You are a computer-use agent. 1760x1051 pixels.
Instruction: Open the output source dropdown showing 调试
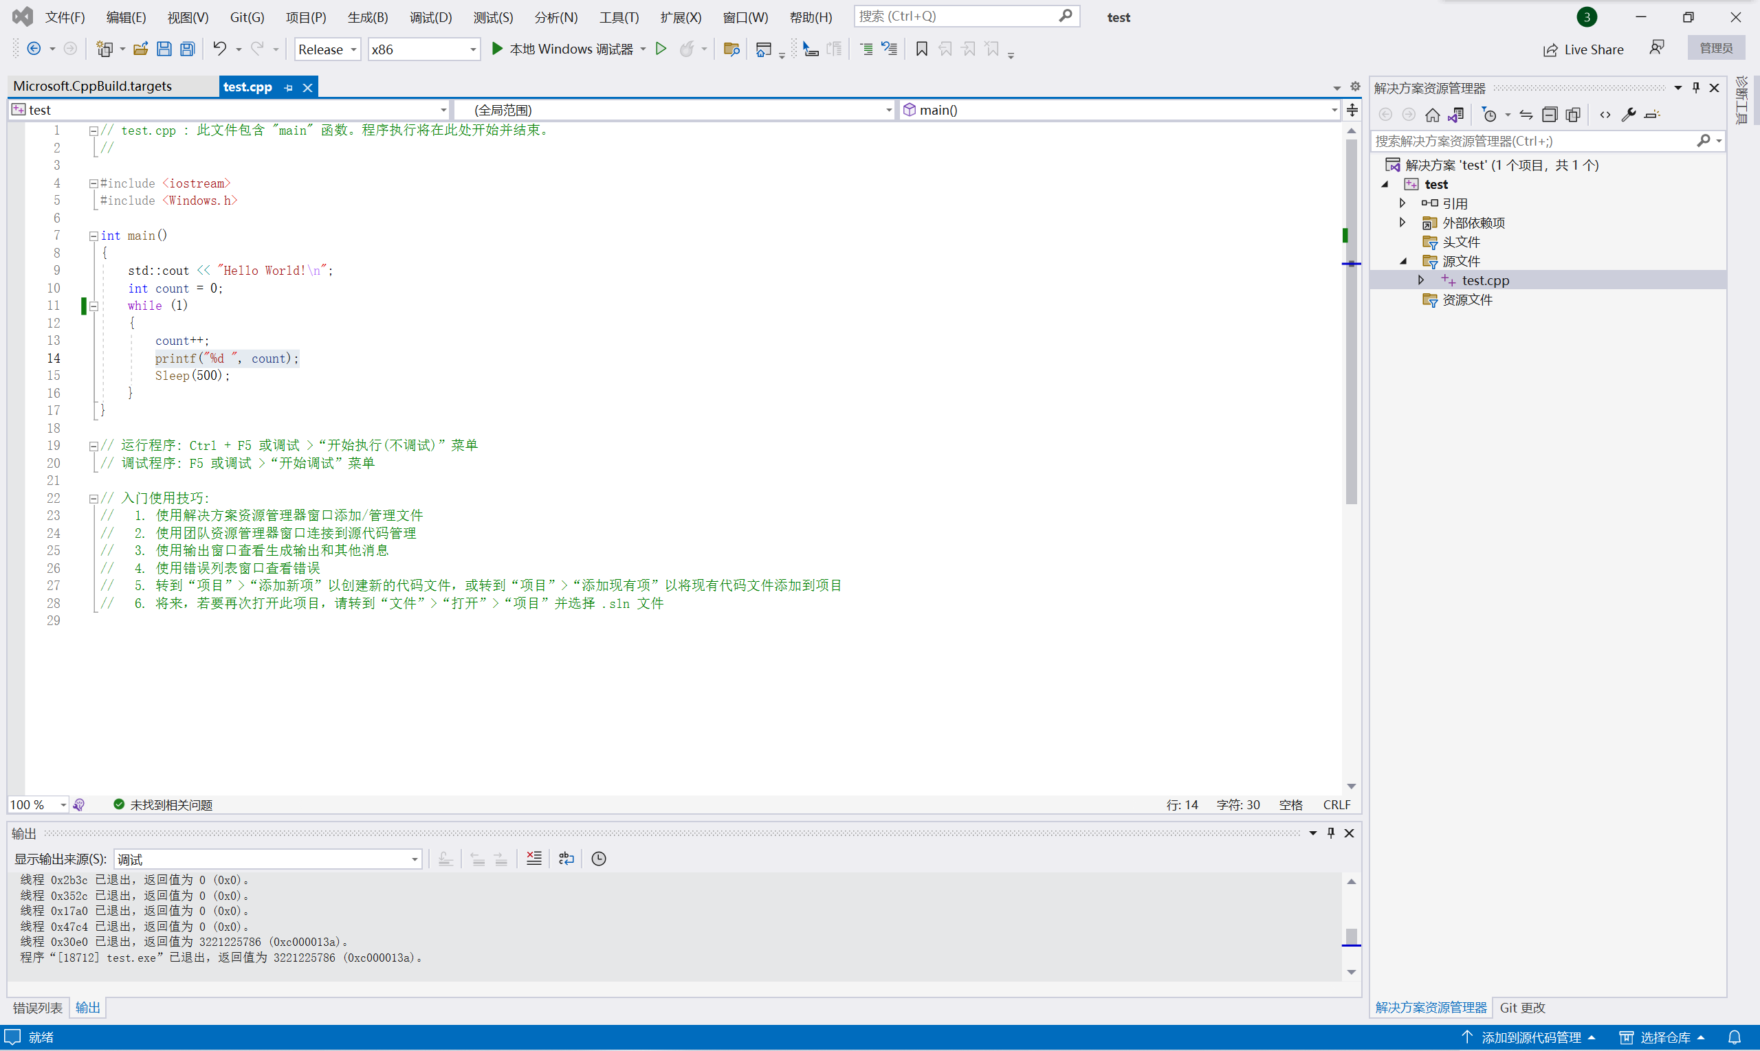coord(268,859)
